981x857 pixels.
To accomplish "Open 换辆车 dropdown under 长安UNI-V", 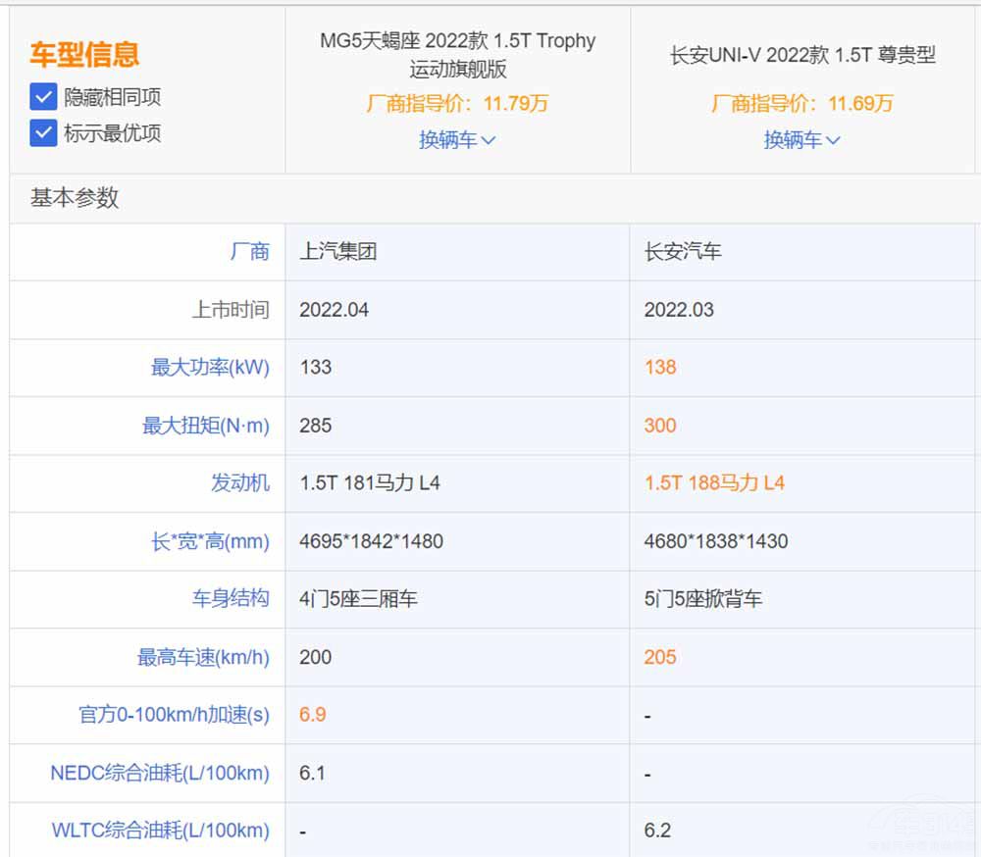I will point(801,139).
